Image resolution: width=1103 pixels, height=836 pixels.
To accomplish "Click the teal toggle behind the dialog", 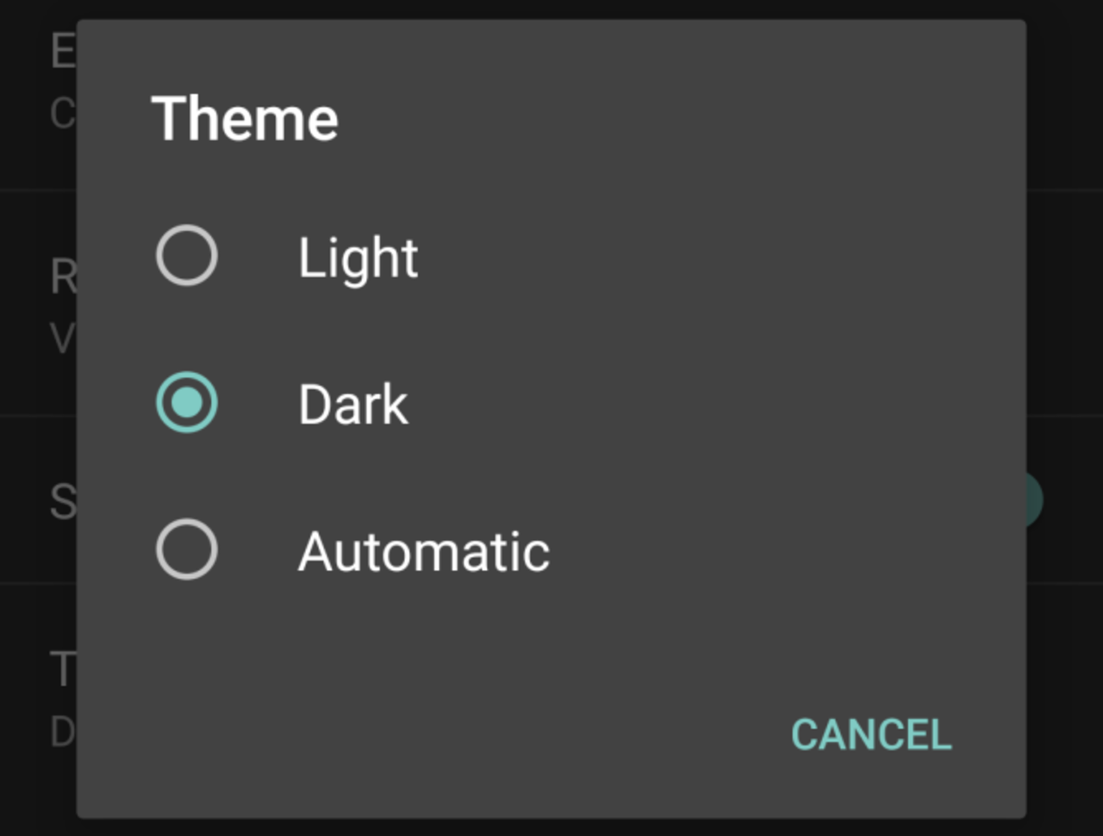I will pyautogui.click(x=1034, y=499).
